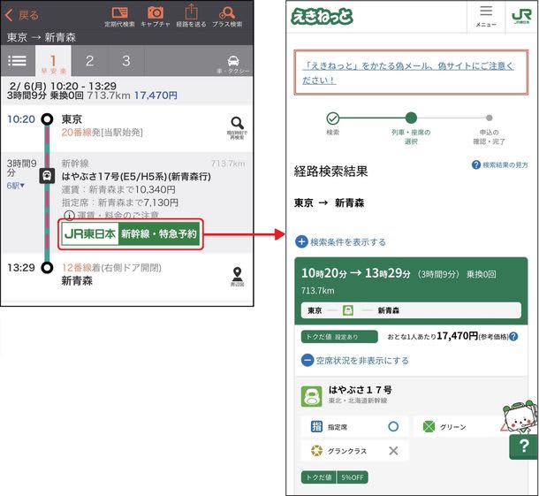Click the JR East logo in header

(520, 16)
